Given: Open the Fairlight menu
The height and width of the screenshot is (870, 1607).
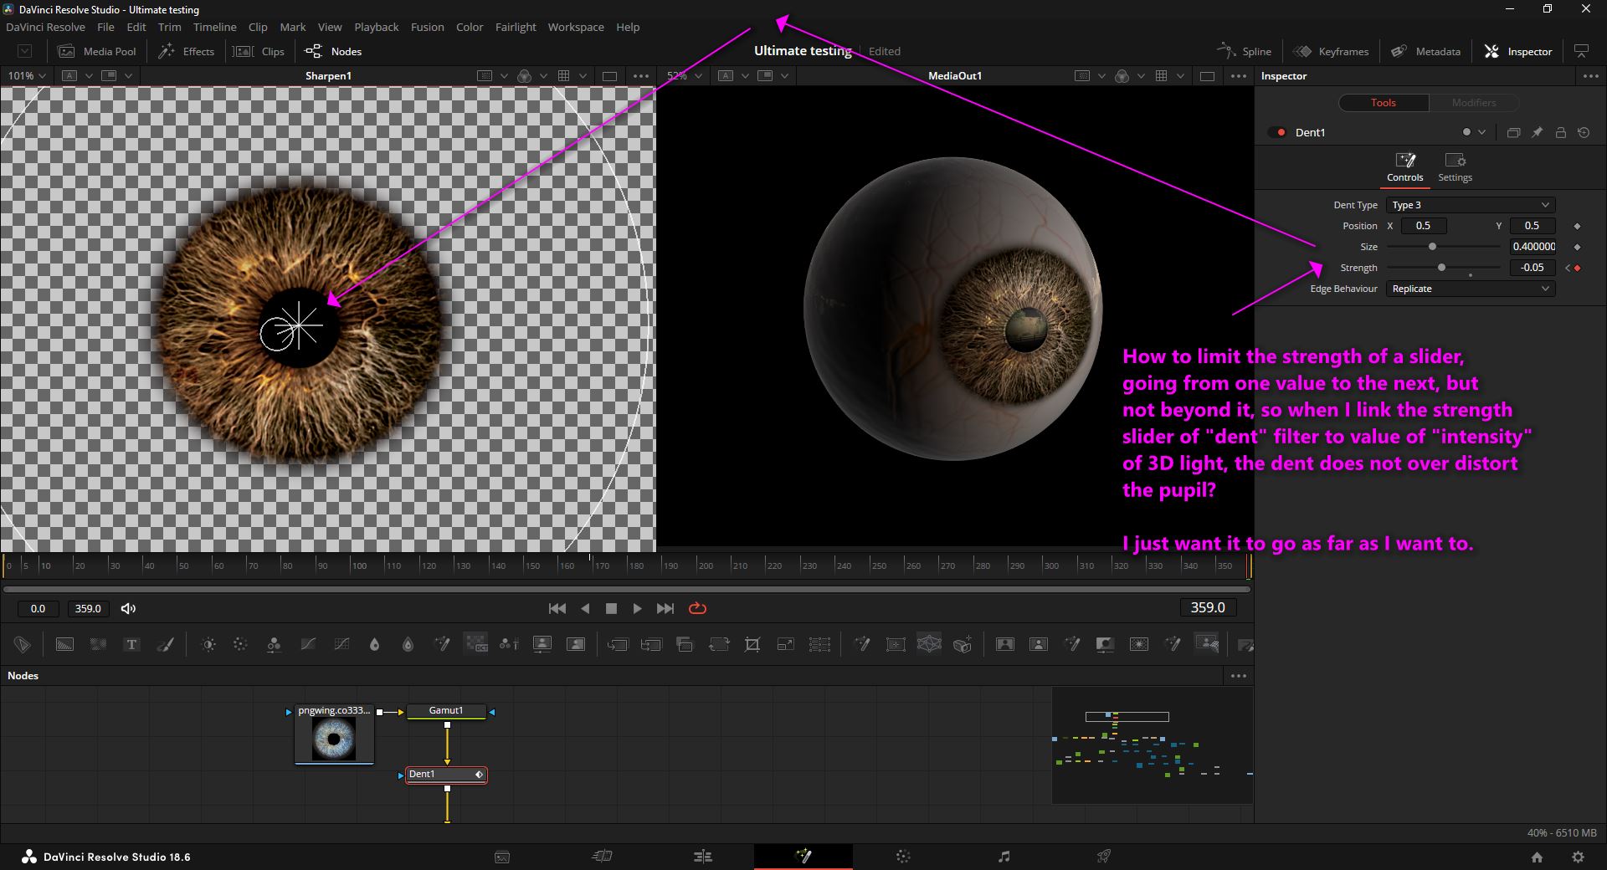Looking at the screenshot, I should (516, 27).
